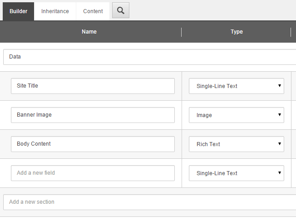Click the Data section name field
Viewport: 296px width, 221px height.
[150, 57]
